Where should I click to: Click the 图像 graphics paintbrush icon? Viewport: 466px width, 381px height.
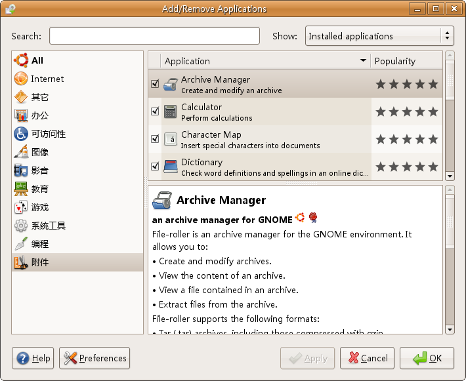coord(21,152)
